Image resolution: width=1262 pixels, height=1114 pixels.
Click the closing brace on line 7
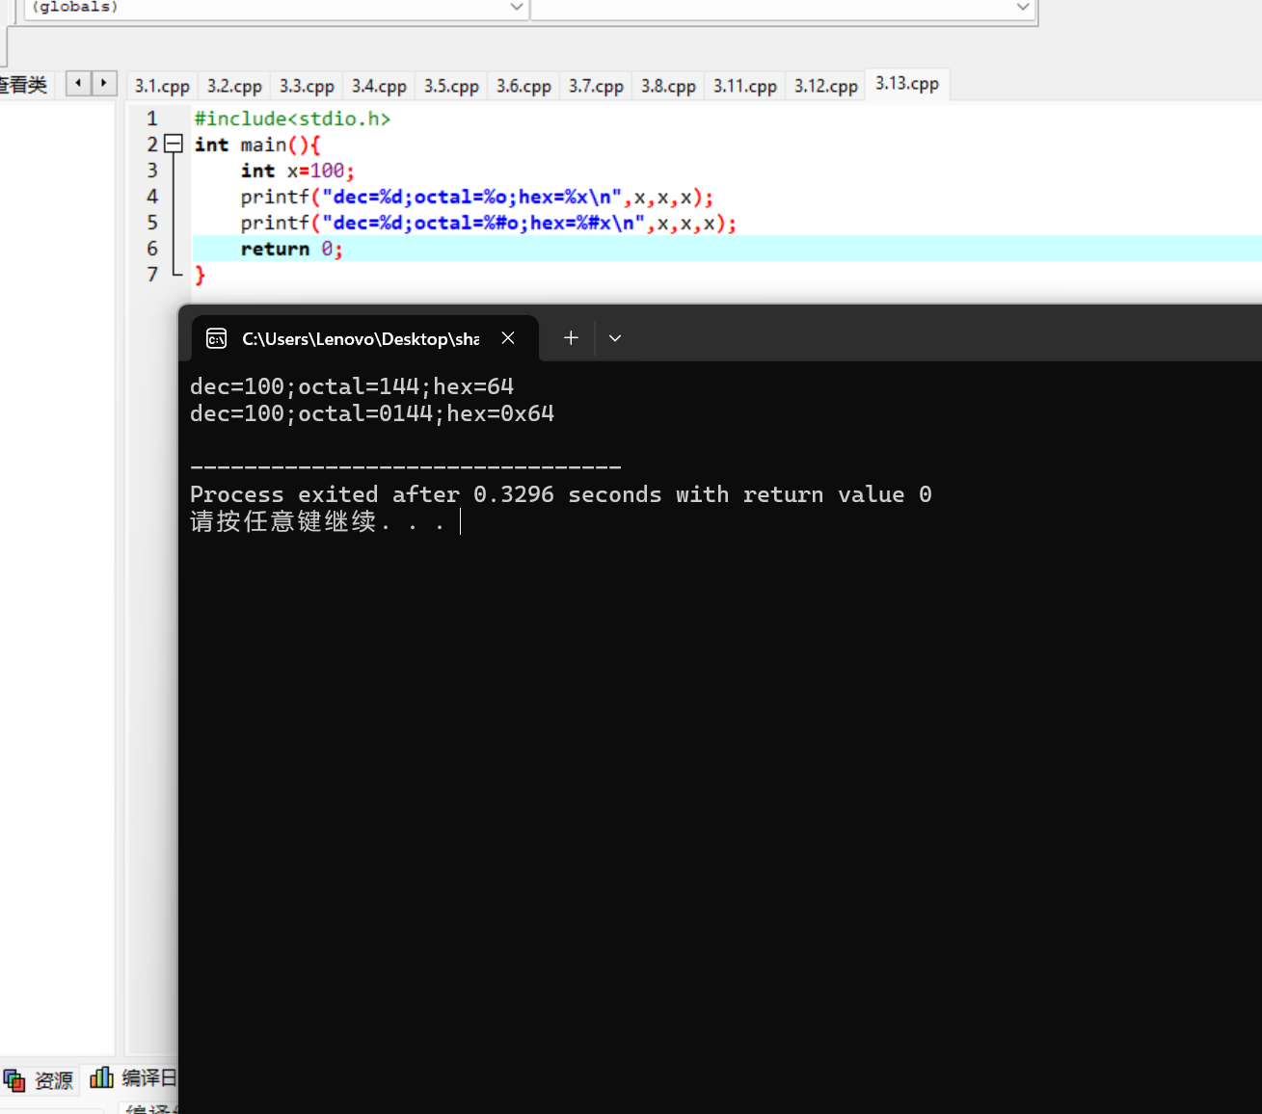click(200, 275)
